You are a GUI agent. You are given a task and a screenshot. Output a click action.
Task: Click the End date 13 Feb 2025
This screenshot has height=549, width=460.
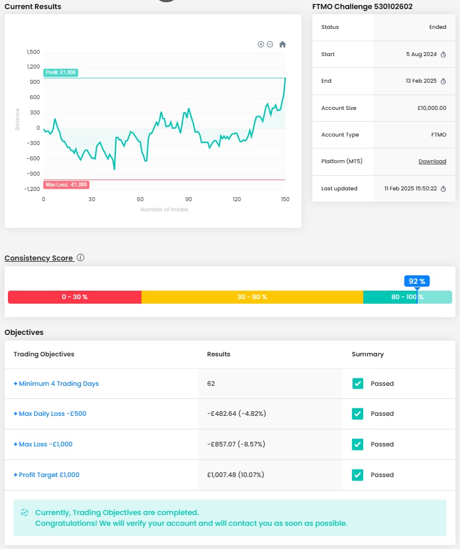pyautogui.click(x=421, y=81)
